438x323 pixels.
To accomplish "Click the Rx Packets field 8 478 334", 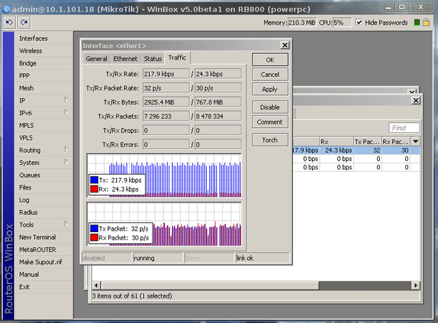I will tap(218, 116).
